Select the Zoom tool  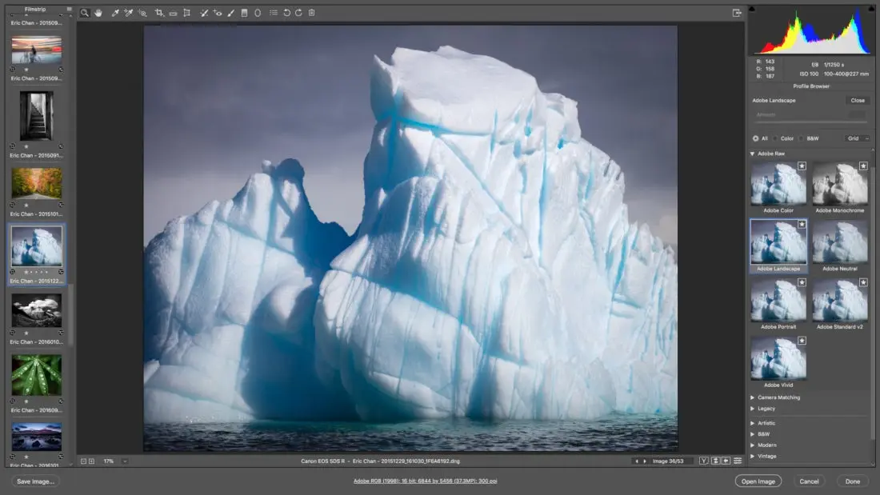84,13
